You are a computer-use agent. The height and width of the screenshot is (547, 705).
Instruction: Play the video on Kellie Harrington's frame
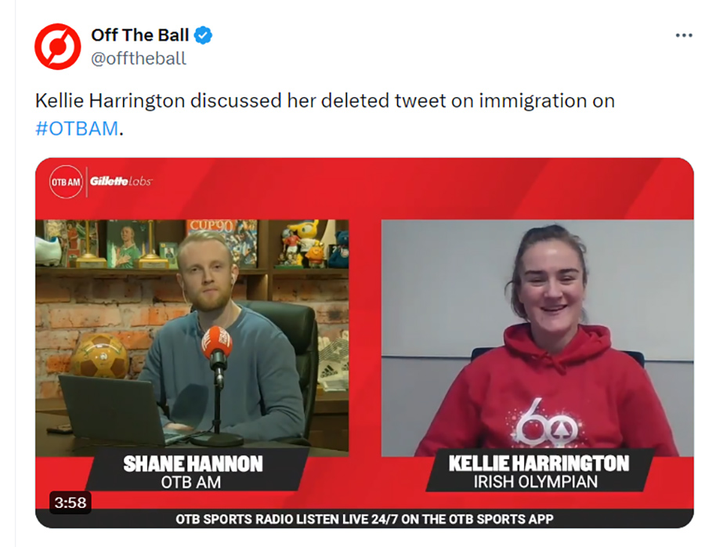point(537,338)
